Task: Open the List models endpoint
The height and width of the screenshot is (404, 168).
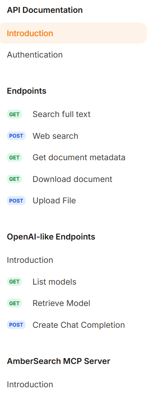Action: click(54, 282)
